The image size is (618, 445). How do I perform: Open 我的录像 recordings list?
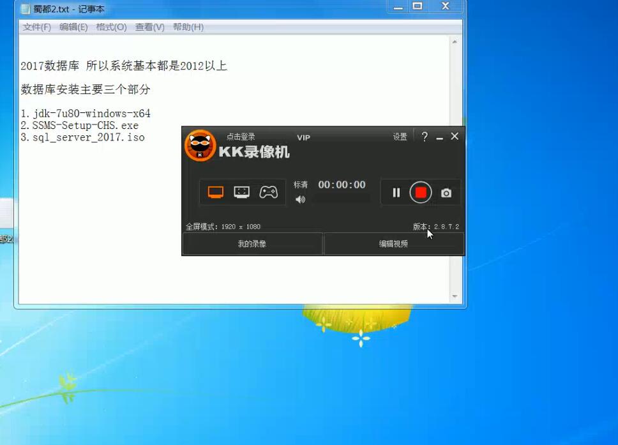pyautogui.click(x=252, y=244)
